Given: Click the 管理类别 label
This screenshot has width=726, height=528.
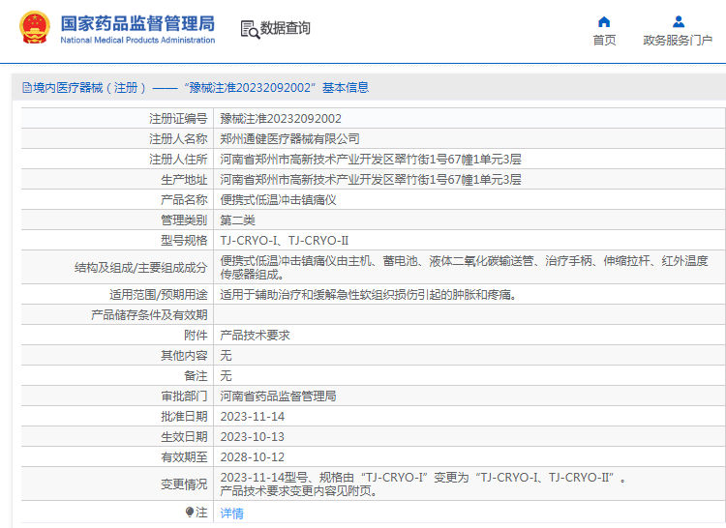Looking at the screenshot, I should point(184,220).
